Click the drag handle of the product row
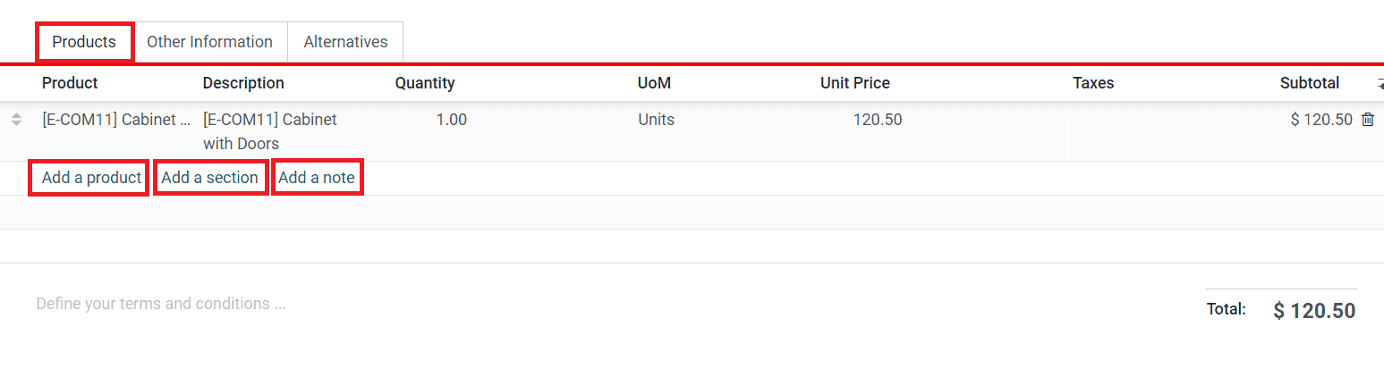This screenshot has width=1384, height=377. click(16, 120)
